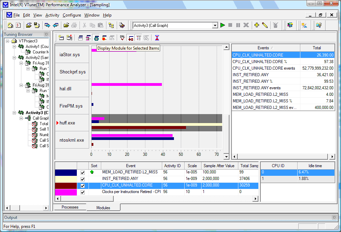Click the Display Module for Selected Items icon

pos(96,38)
